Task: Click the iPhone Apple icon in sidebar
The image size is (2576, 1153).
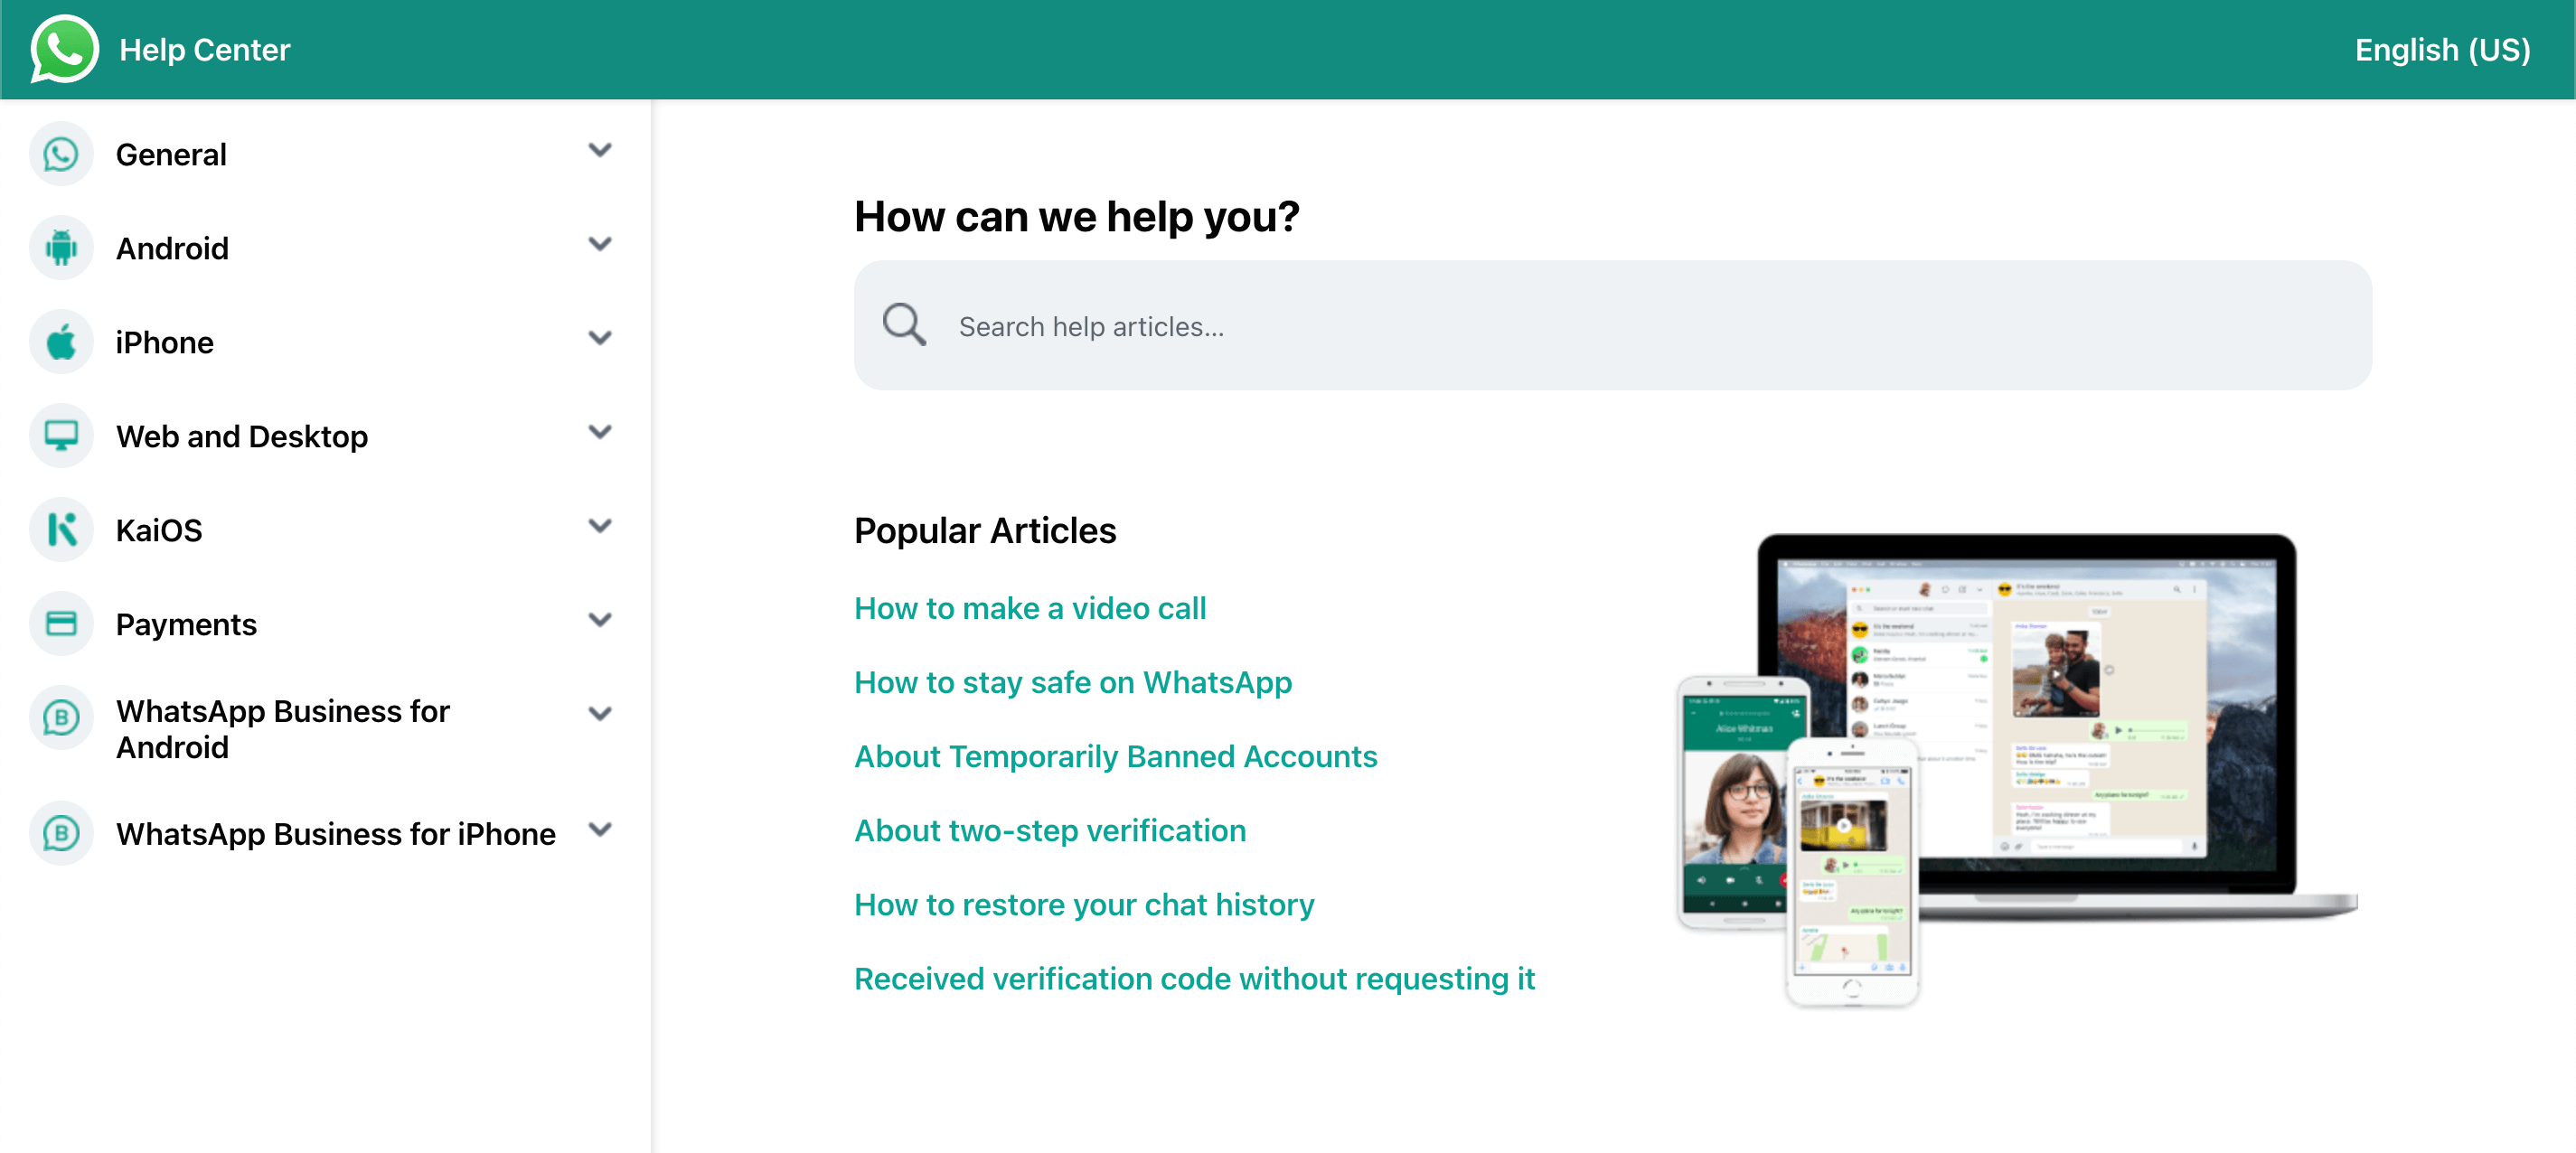Action: 62,343
